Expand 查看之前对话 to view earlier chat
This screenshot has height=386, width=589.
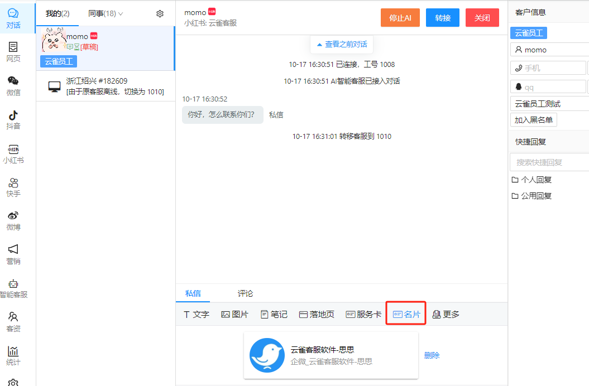coord(341,45)
